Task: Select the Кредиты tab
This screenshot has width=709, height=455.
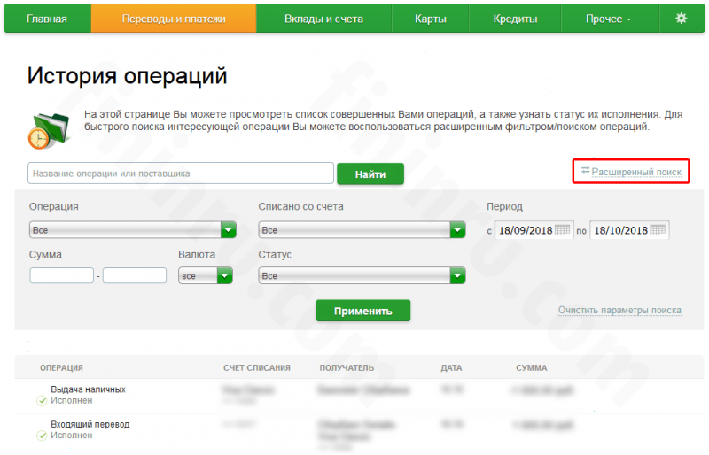Action: [515, 19]
